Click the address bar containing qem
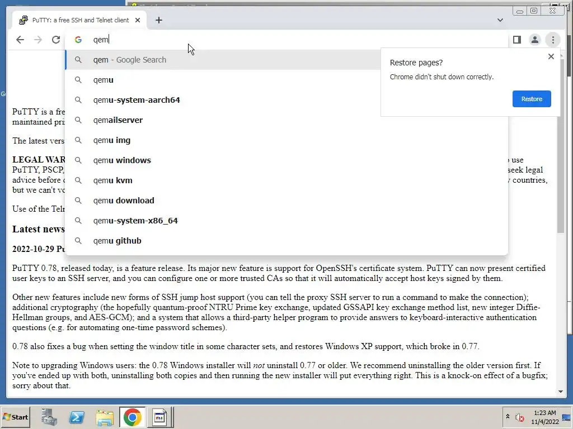Viewport: 573px width, 429px height. pos(287,40)
